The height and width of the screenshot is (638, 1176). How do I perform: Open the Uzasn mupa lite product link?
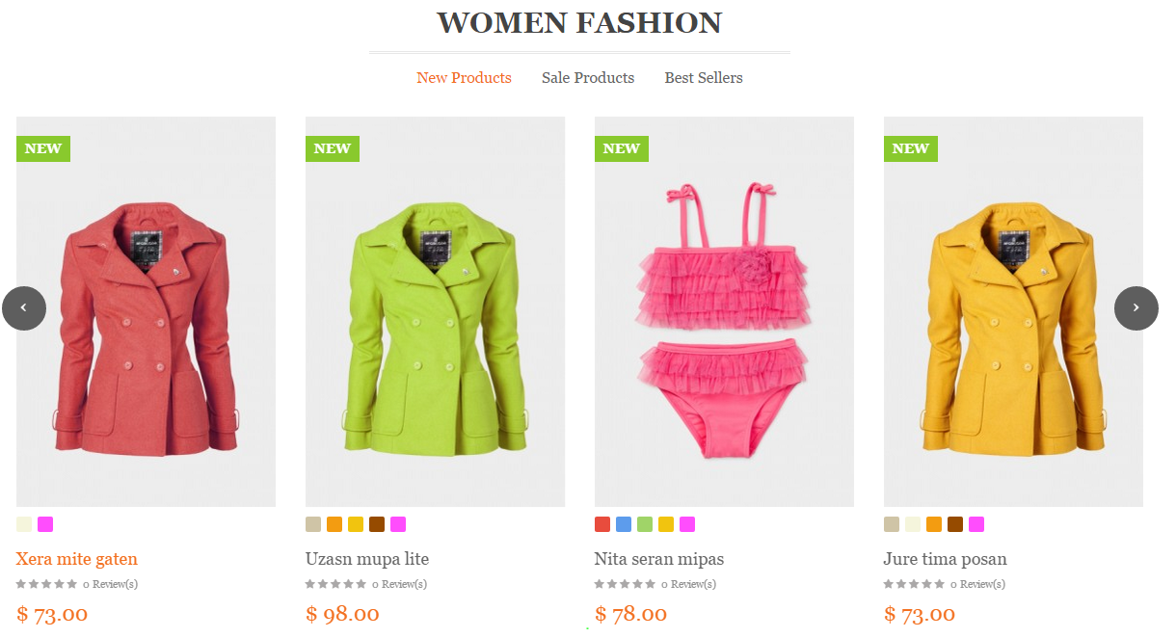(x=367, y=559)
